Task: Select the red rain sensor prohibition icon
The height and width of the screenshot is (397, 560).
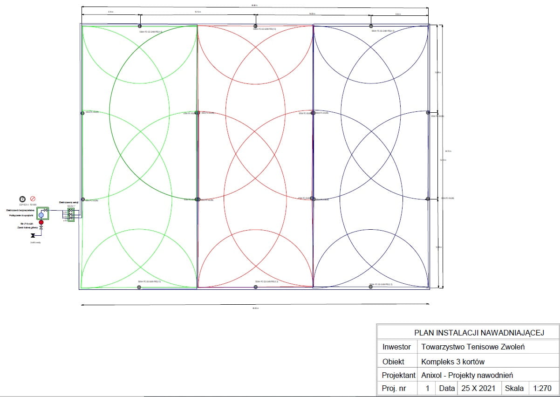Action: click(33, 199)
